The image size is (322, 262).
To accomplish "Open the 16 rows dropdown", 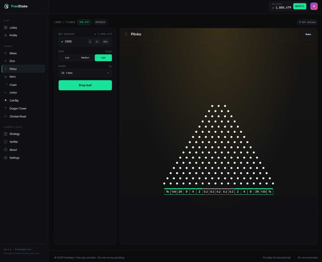I will coord(85,73).
